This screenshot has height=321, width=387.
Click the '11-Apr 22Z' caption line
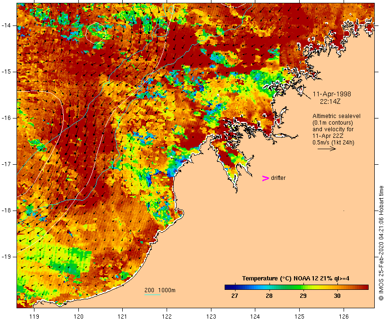(328, 136)
